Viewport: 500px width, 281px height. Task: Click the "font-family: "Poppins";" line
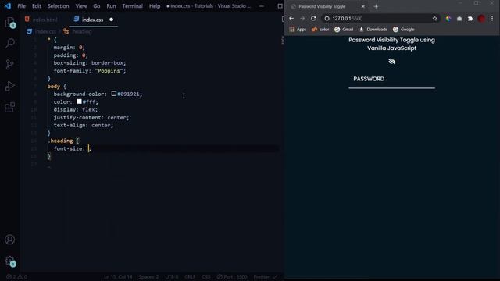point(90,71)
